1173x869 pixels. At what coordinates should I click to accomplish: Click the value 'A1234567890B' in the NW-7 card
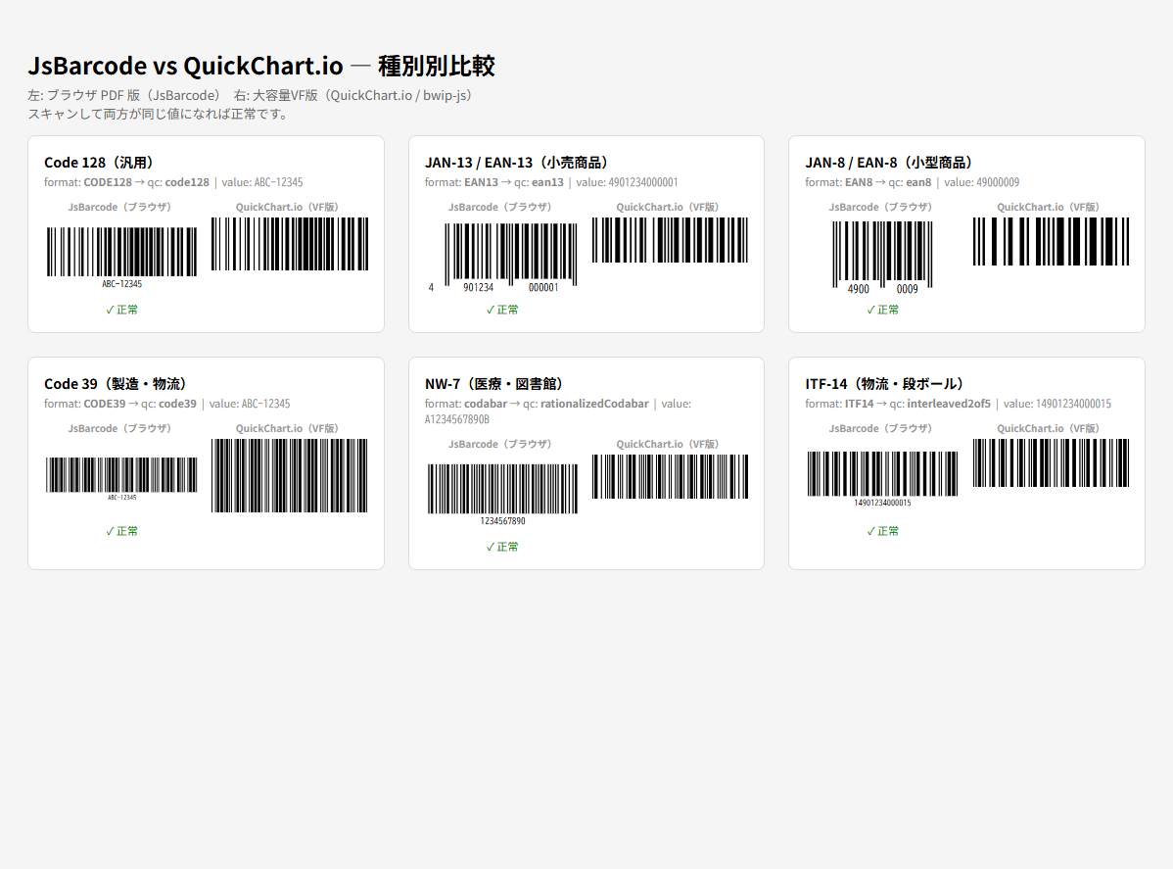pos(457,420)
